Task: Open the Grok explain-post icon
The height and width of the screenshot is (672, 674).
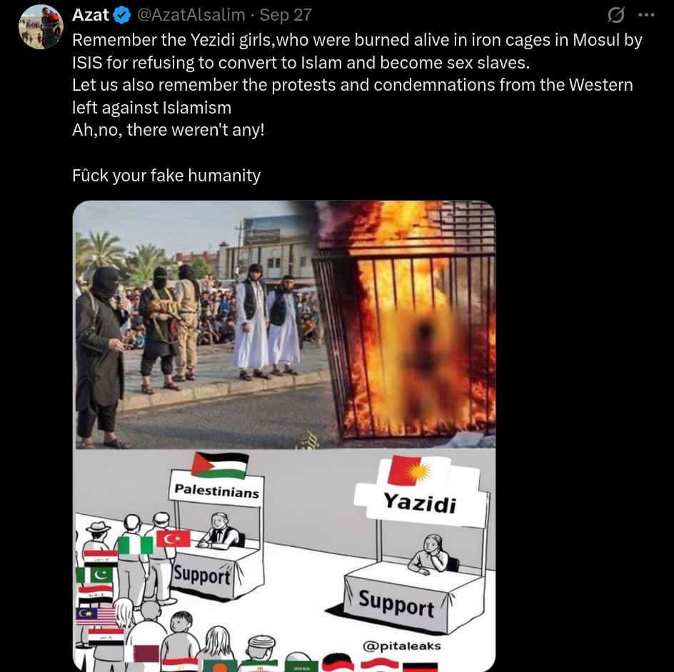Action: [615, 16]
